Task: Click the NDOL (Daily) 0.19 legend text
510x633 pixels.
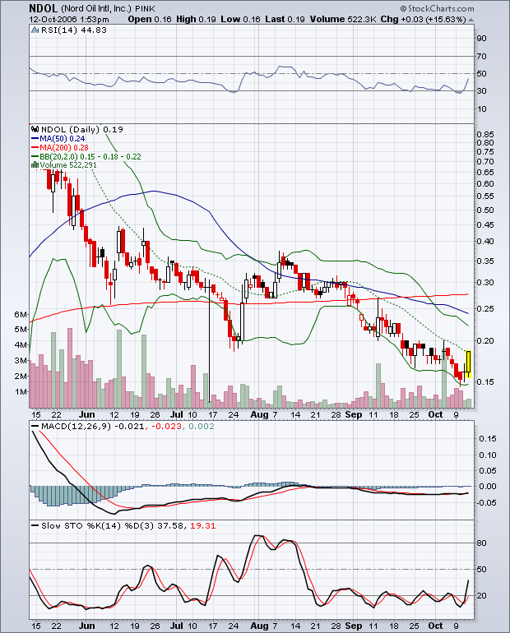Action: point(82,130)
